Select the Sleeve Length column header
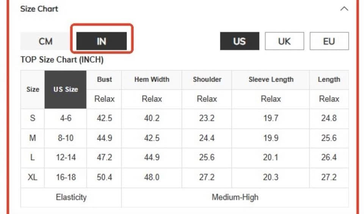 (271, 80)
